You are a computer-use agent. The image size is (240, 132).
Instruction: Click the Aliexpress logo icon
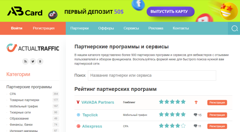coord(78,126)
